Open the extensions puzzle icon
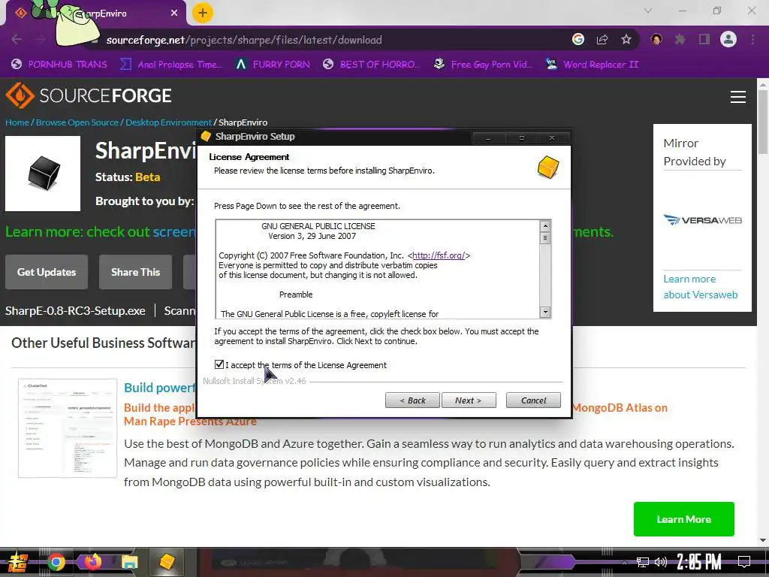769x577 pixels. pyautogui.click(x=680, y=39)
